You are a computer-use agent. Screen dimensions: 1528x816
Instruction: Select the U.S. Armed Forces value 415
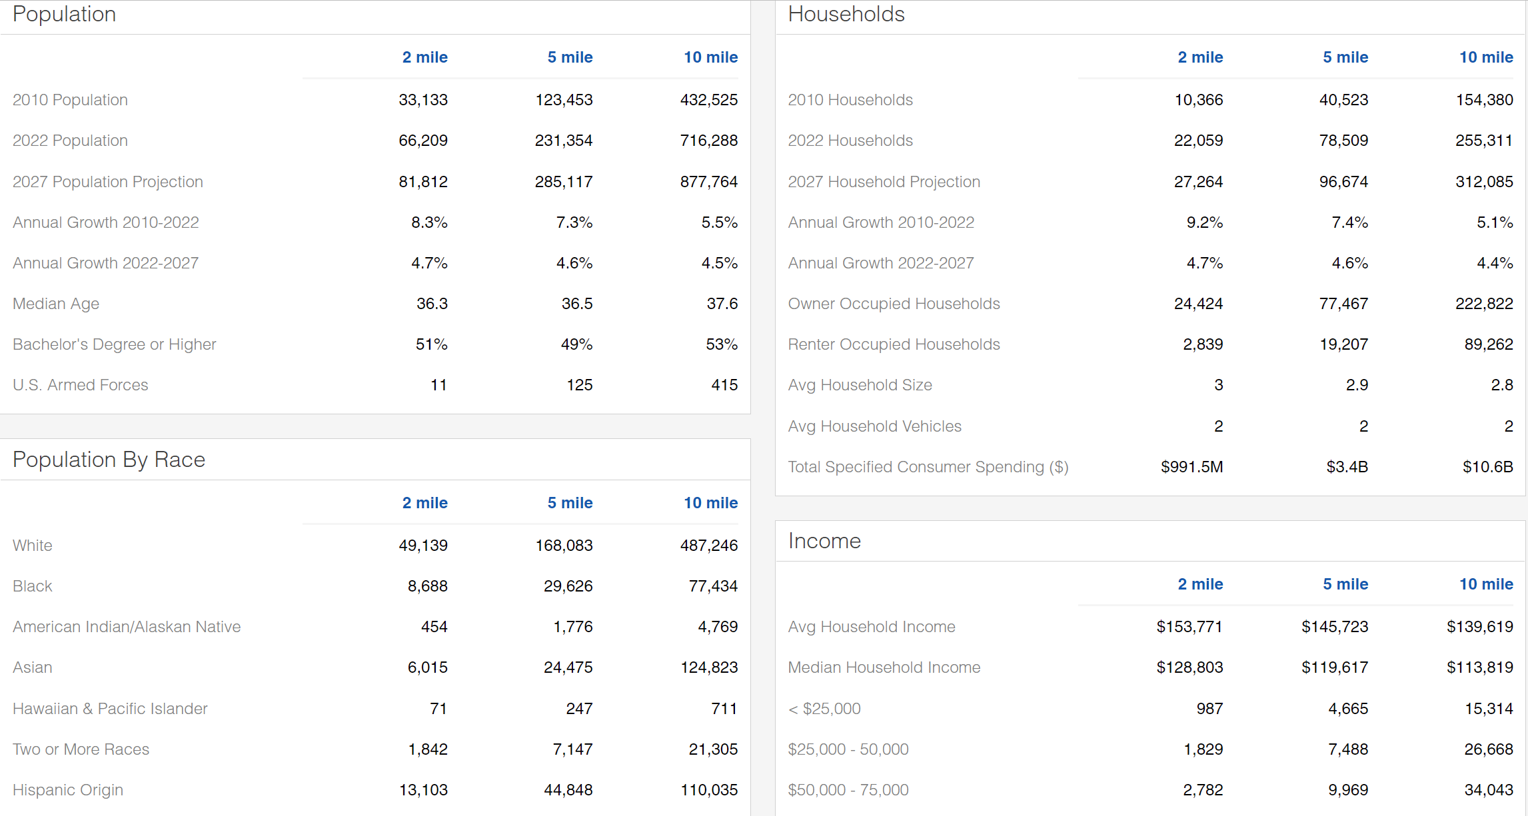pos(724,385)
